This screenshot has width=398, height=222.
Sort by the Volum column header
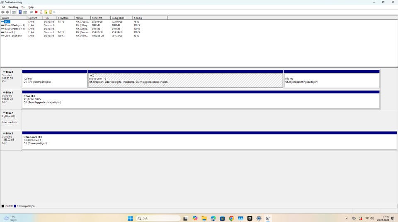(x=14, y=18)
